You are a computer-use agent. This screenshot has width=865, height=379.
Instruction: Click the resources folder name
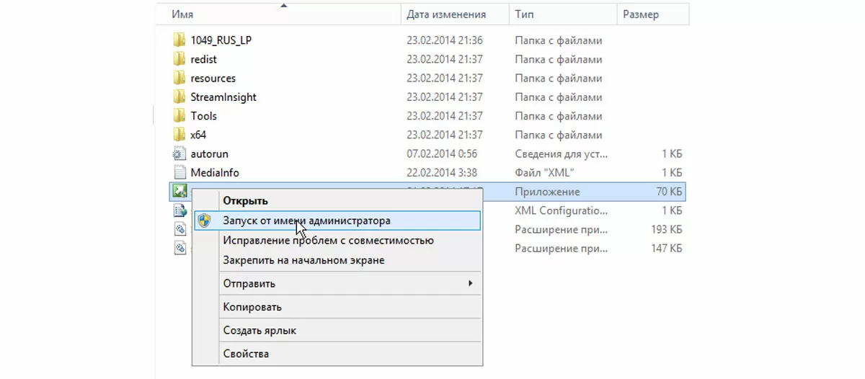(x=213, y=78)
